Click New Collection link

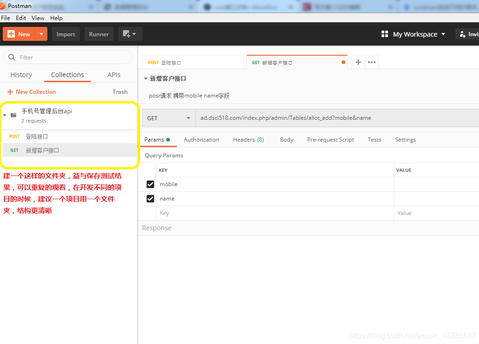(x=32, y=91)
